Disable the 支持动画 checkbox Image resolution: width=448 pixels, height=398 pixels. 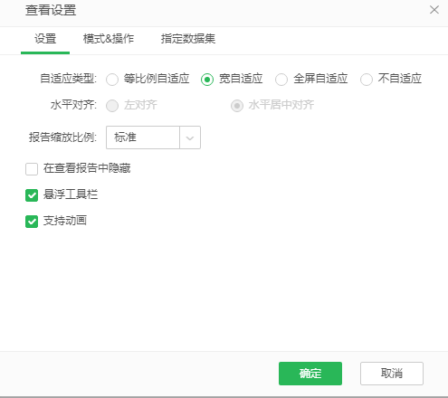tap(32, 222)
